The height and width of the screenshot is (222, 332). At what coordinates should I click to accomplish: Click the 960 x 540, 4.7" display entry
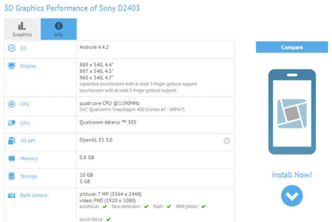coord(97,78)
